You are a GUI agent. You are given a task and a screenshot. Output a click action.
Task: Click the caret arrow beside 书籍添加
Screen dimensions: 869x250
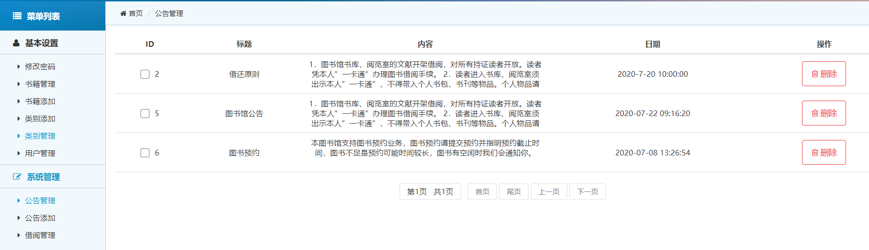pos(19,101)
